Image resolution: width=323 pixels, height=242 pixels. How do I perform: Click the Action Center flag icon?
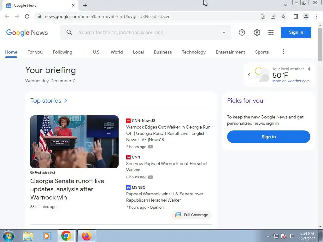click(x=284, y=236)
